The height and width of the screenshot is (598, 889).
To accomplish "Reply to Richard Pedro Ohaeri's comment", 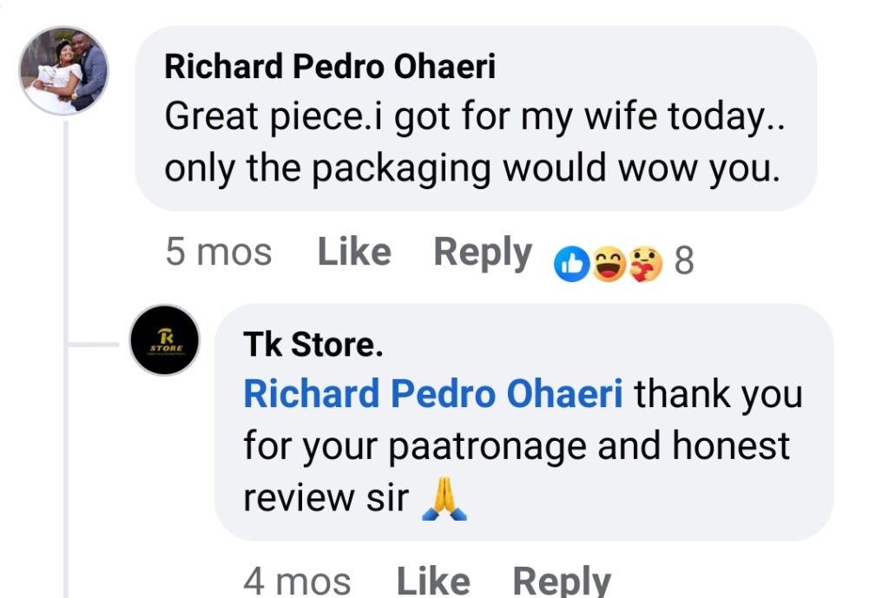I will tap(483, 253).
